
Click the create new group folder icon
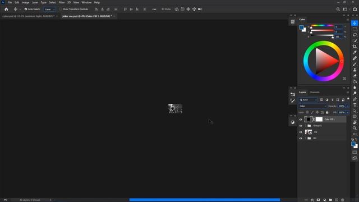tap(330, 200)
